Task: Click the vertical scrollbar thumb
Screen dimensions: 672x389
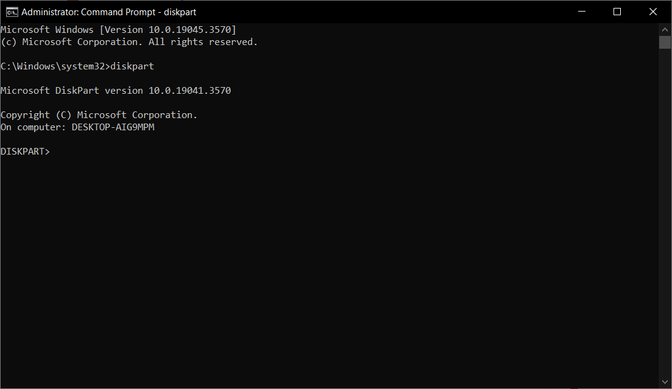Action: 665,43
